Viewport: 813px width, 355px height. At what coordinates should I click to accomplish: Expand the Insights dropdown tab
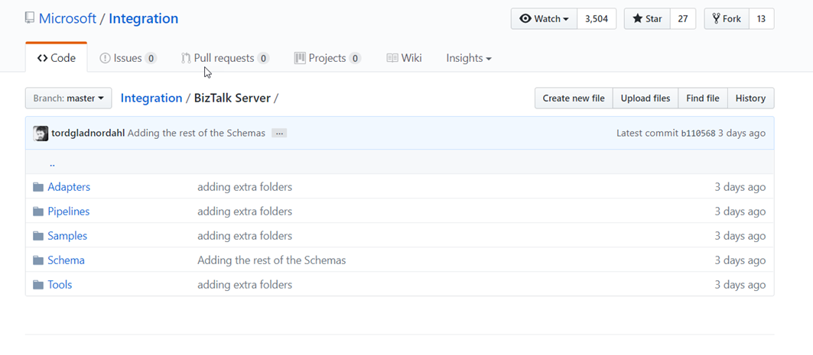click(468, 58)
